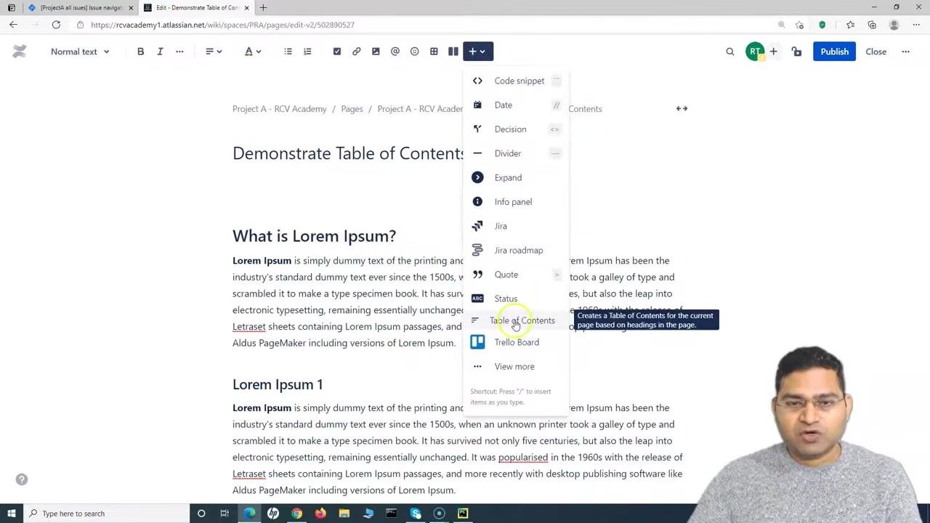Publish the page
Image resolution: width=930 pixels, height=523 pixels.
click(835, 52)
